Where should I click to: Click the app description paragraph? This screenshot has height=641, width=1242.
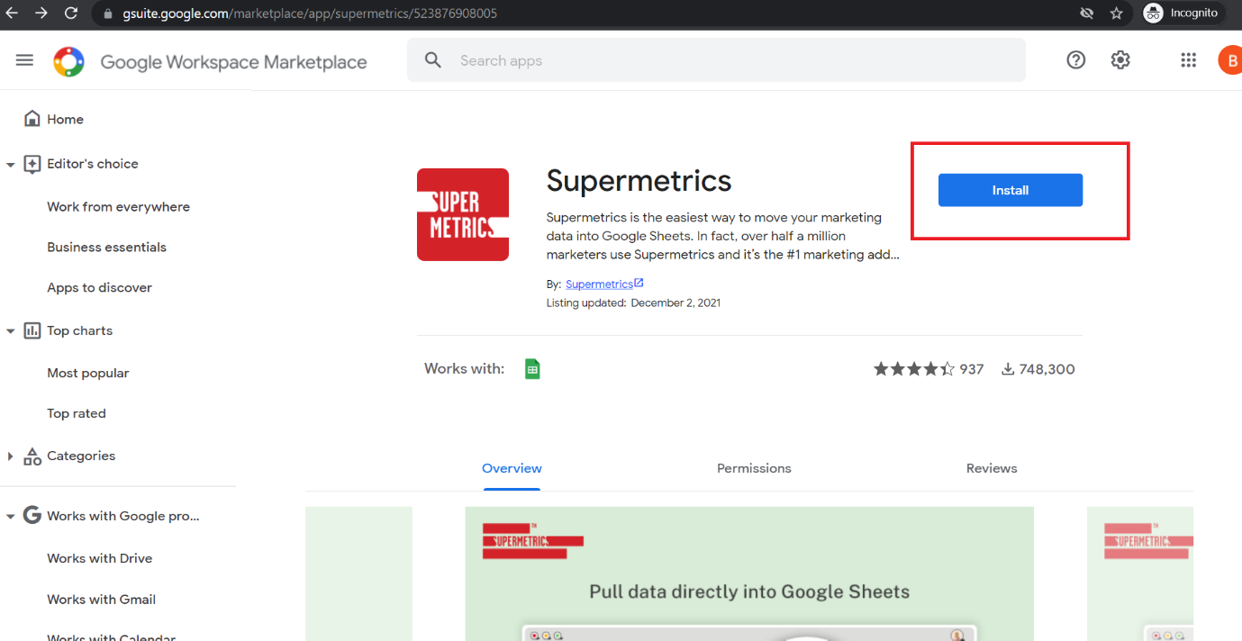722,236
